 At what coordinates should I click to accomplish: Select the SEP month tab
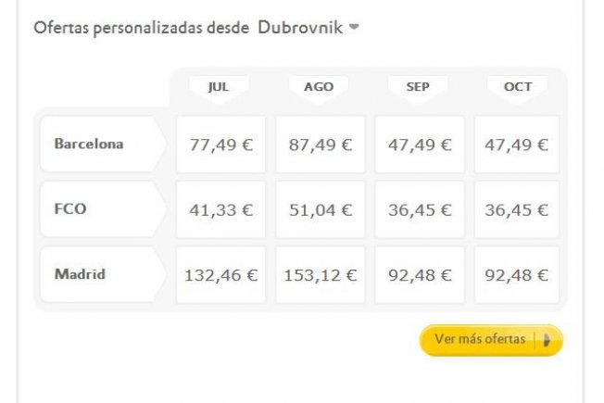pyautogui.click(x=418, y=88)
